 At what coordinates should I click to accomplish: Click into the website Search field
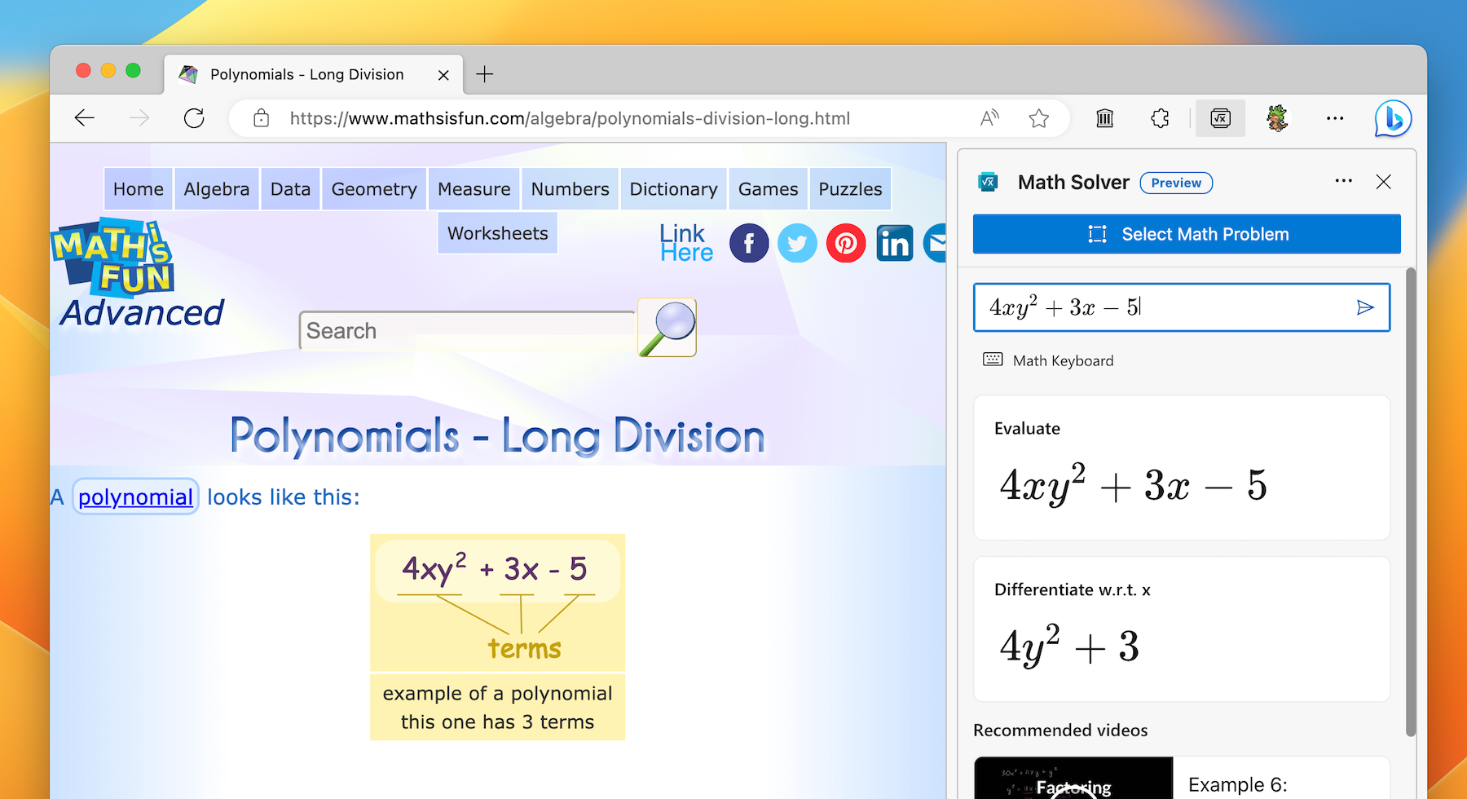point(466,331)
